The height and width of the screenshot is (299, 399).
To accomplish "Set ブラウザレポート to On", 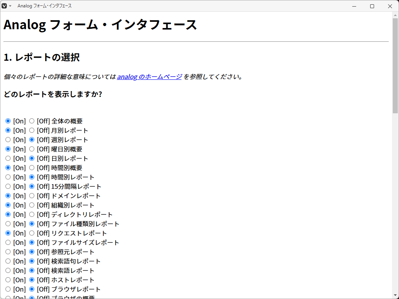I will point(8,289).
